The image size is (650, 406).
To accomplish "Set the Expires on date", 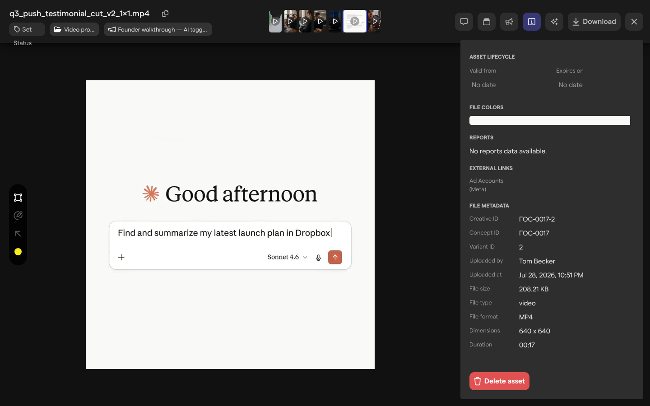I will pos(571,85).
